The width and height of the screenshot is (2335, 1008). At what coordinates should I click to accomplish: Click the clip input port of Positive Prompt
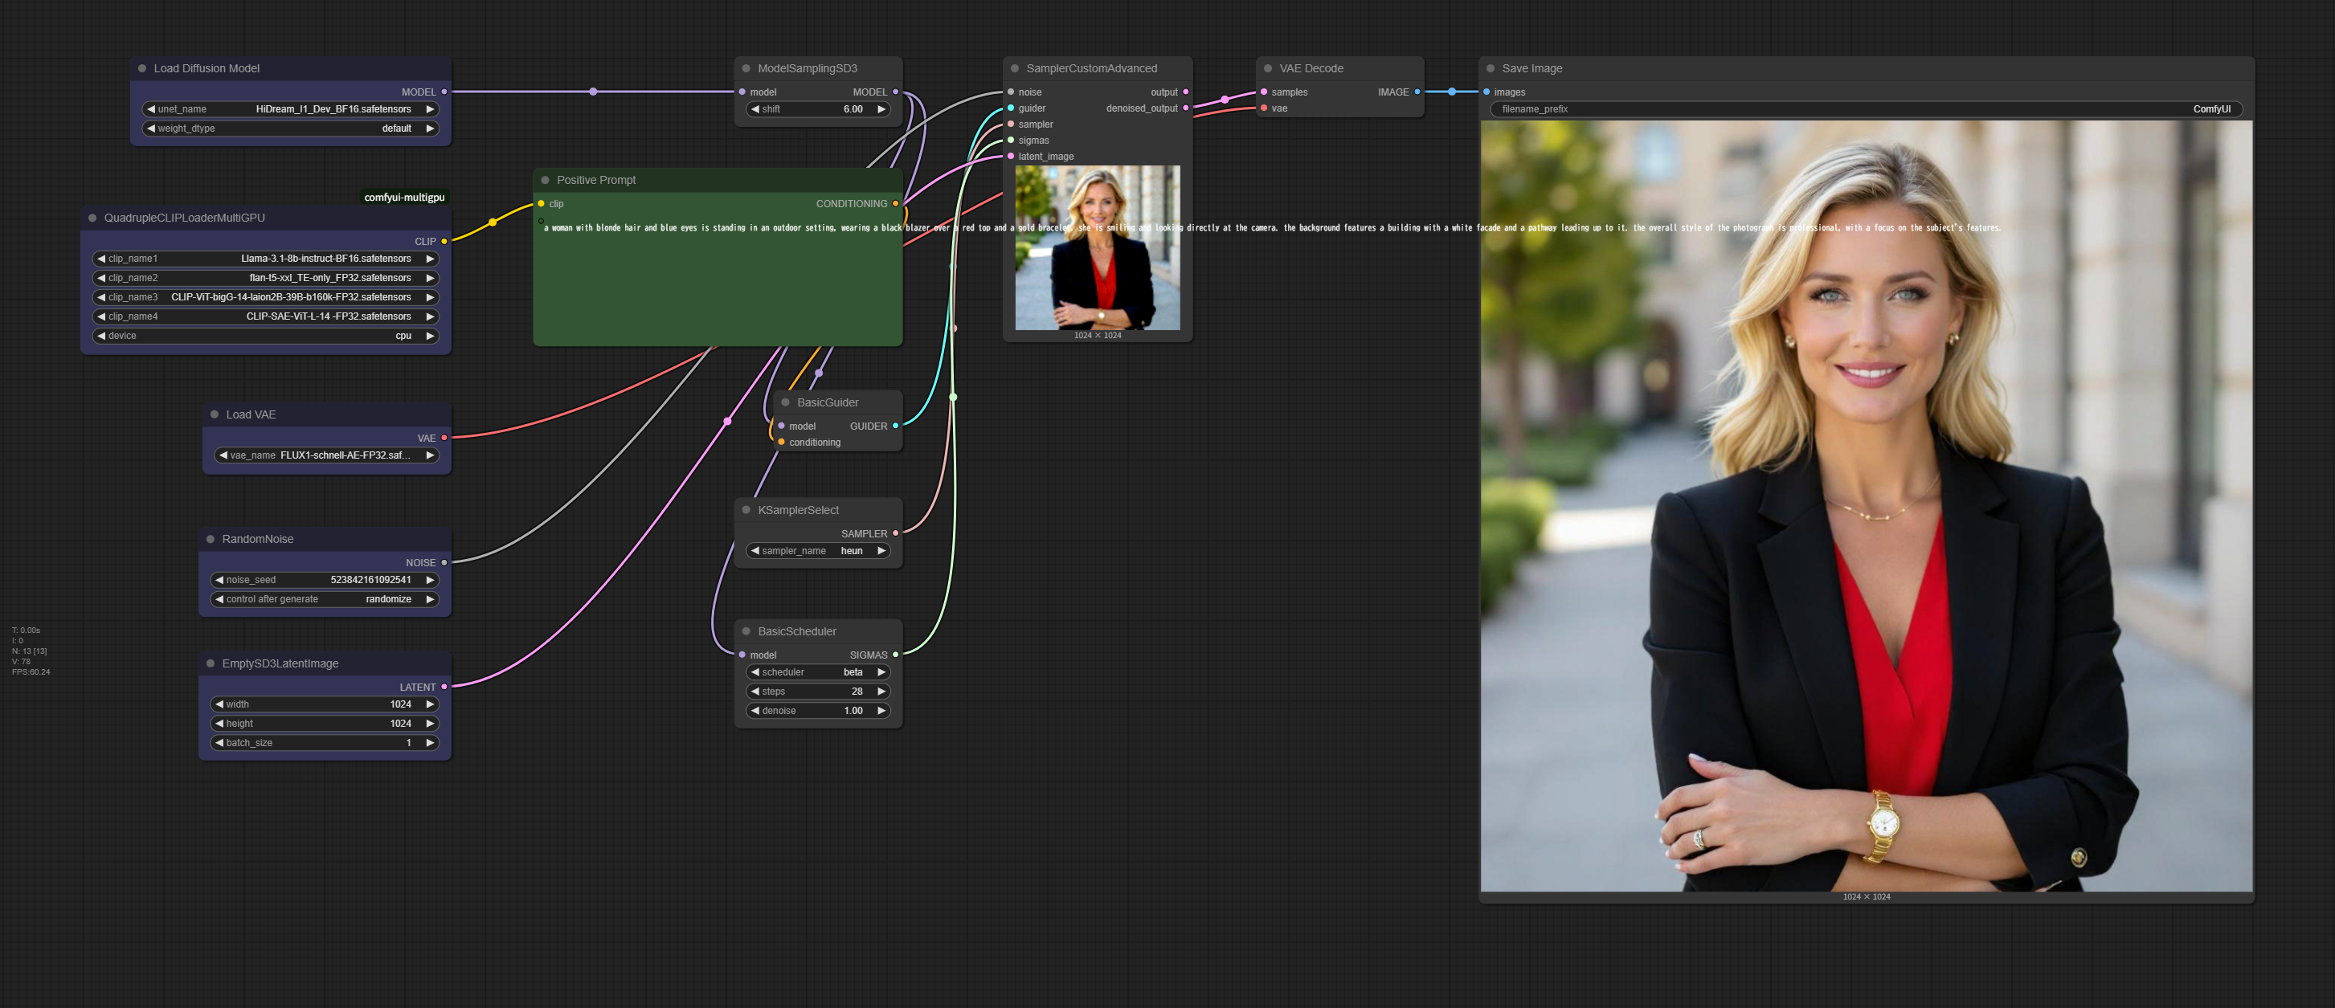pyautogui.click(x=541, y=203)
